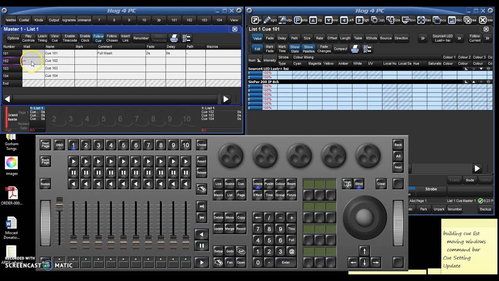This screenshot has width=499, height=281.
Task: Click the Grand Master fader handle
Action: click(x=60, y=205)
